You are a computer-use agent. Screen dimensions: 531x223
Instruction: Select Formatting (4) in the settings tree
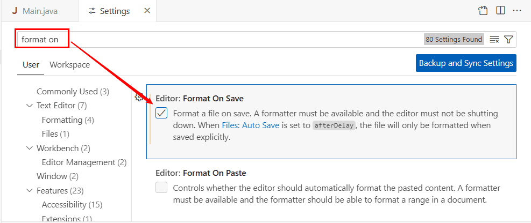[x=68, y=120]
